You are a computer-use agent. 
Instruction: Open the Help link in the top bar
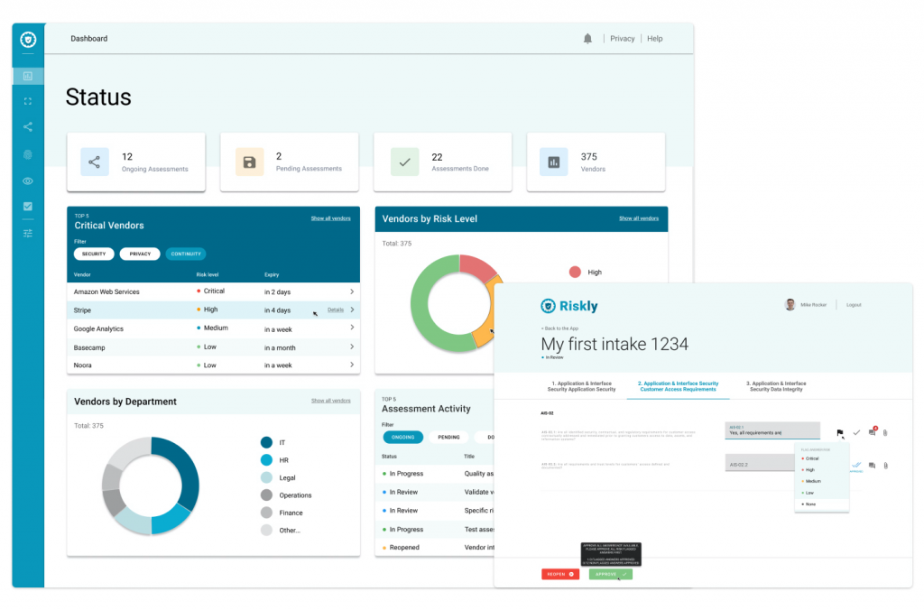point(655,39)
